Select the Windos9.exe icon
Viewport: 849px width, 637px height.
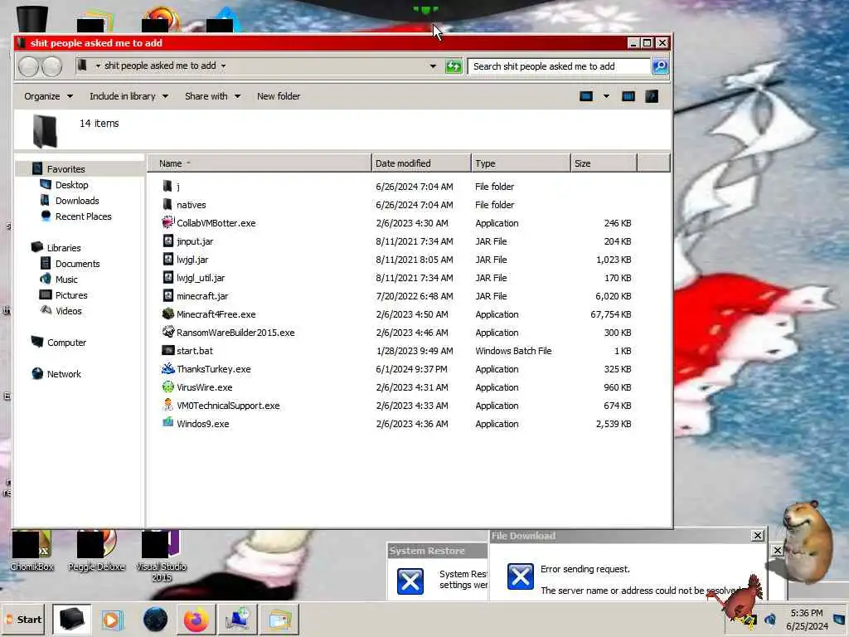(x=167, y=423)
